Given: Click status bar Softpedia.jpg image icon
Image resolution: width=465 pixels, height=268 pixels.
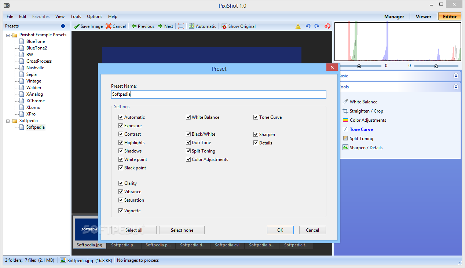Looking at the screenshot, I should tap(63, 260).
